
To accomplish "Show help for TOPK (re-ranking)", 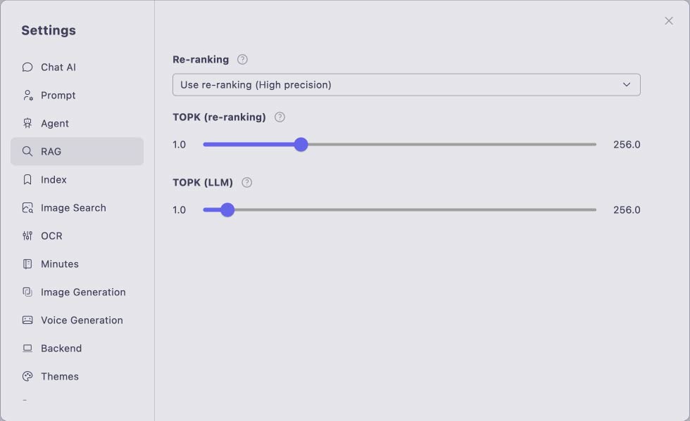I will 280,117.
